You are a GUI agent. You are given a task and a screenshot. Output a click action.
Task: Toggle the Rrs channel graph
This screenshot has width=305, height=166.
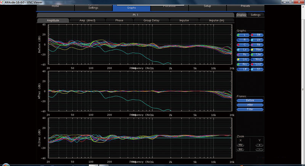[x=243, y=64]
